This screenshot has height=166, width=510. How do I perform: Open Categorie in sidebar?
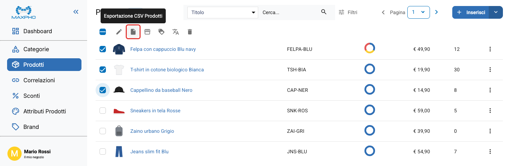click(44, 49)
